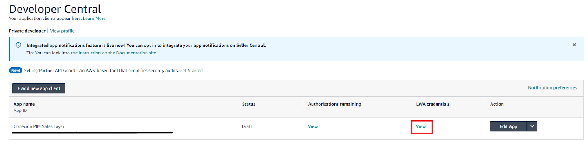
Task: View Authorisations remaining for the app
Action: coord(313,126)
